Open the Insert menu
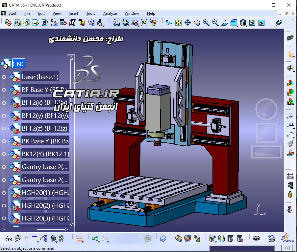 tap(73, 13)
